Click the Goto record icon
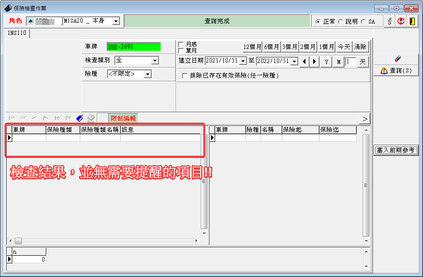This screenshot has height=277, width=423. tap(91, 118)
